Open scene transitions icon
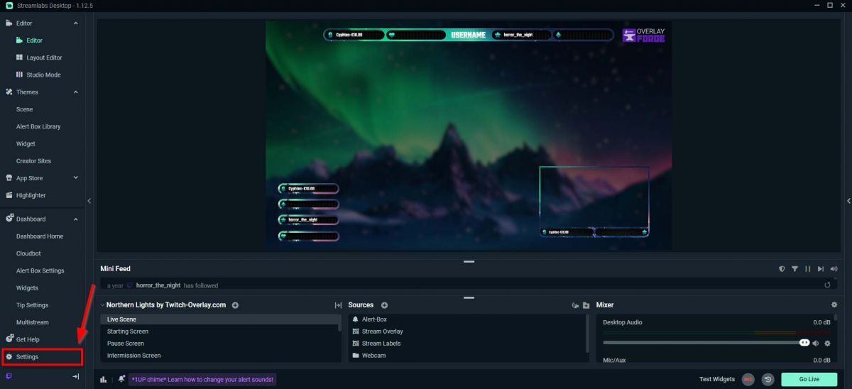Screen dimensions: 852x389 338,305
